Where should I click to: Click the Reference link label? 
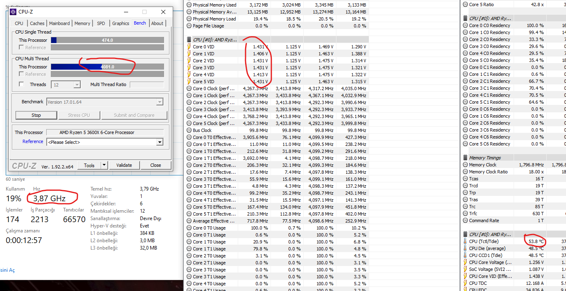point(33,141)
